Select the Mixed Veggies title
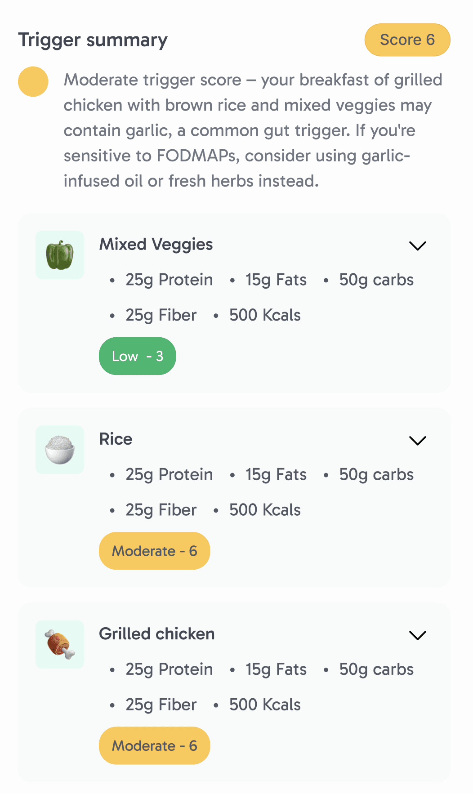The height and width of the screenshot is (794, 473). tap(156, 245)
